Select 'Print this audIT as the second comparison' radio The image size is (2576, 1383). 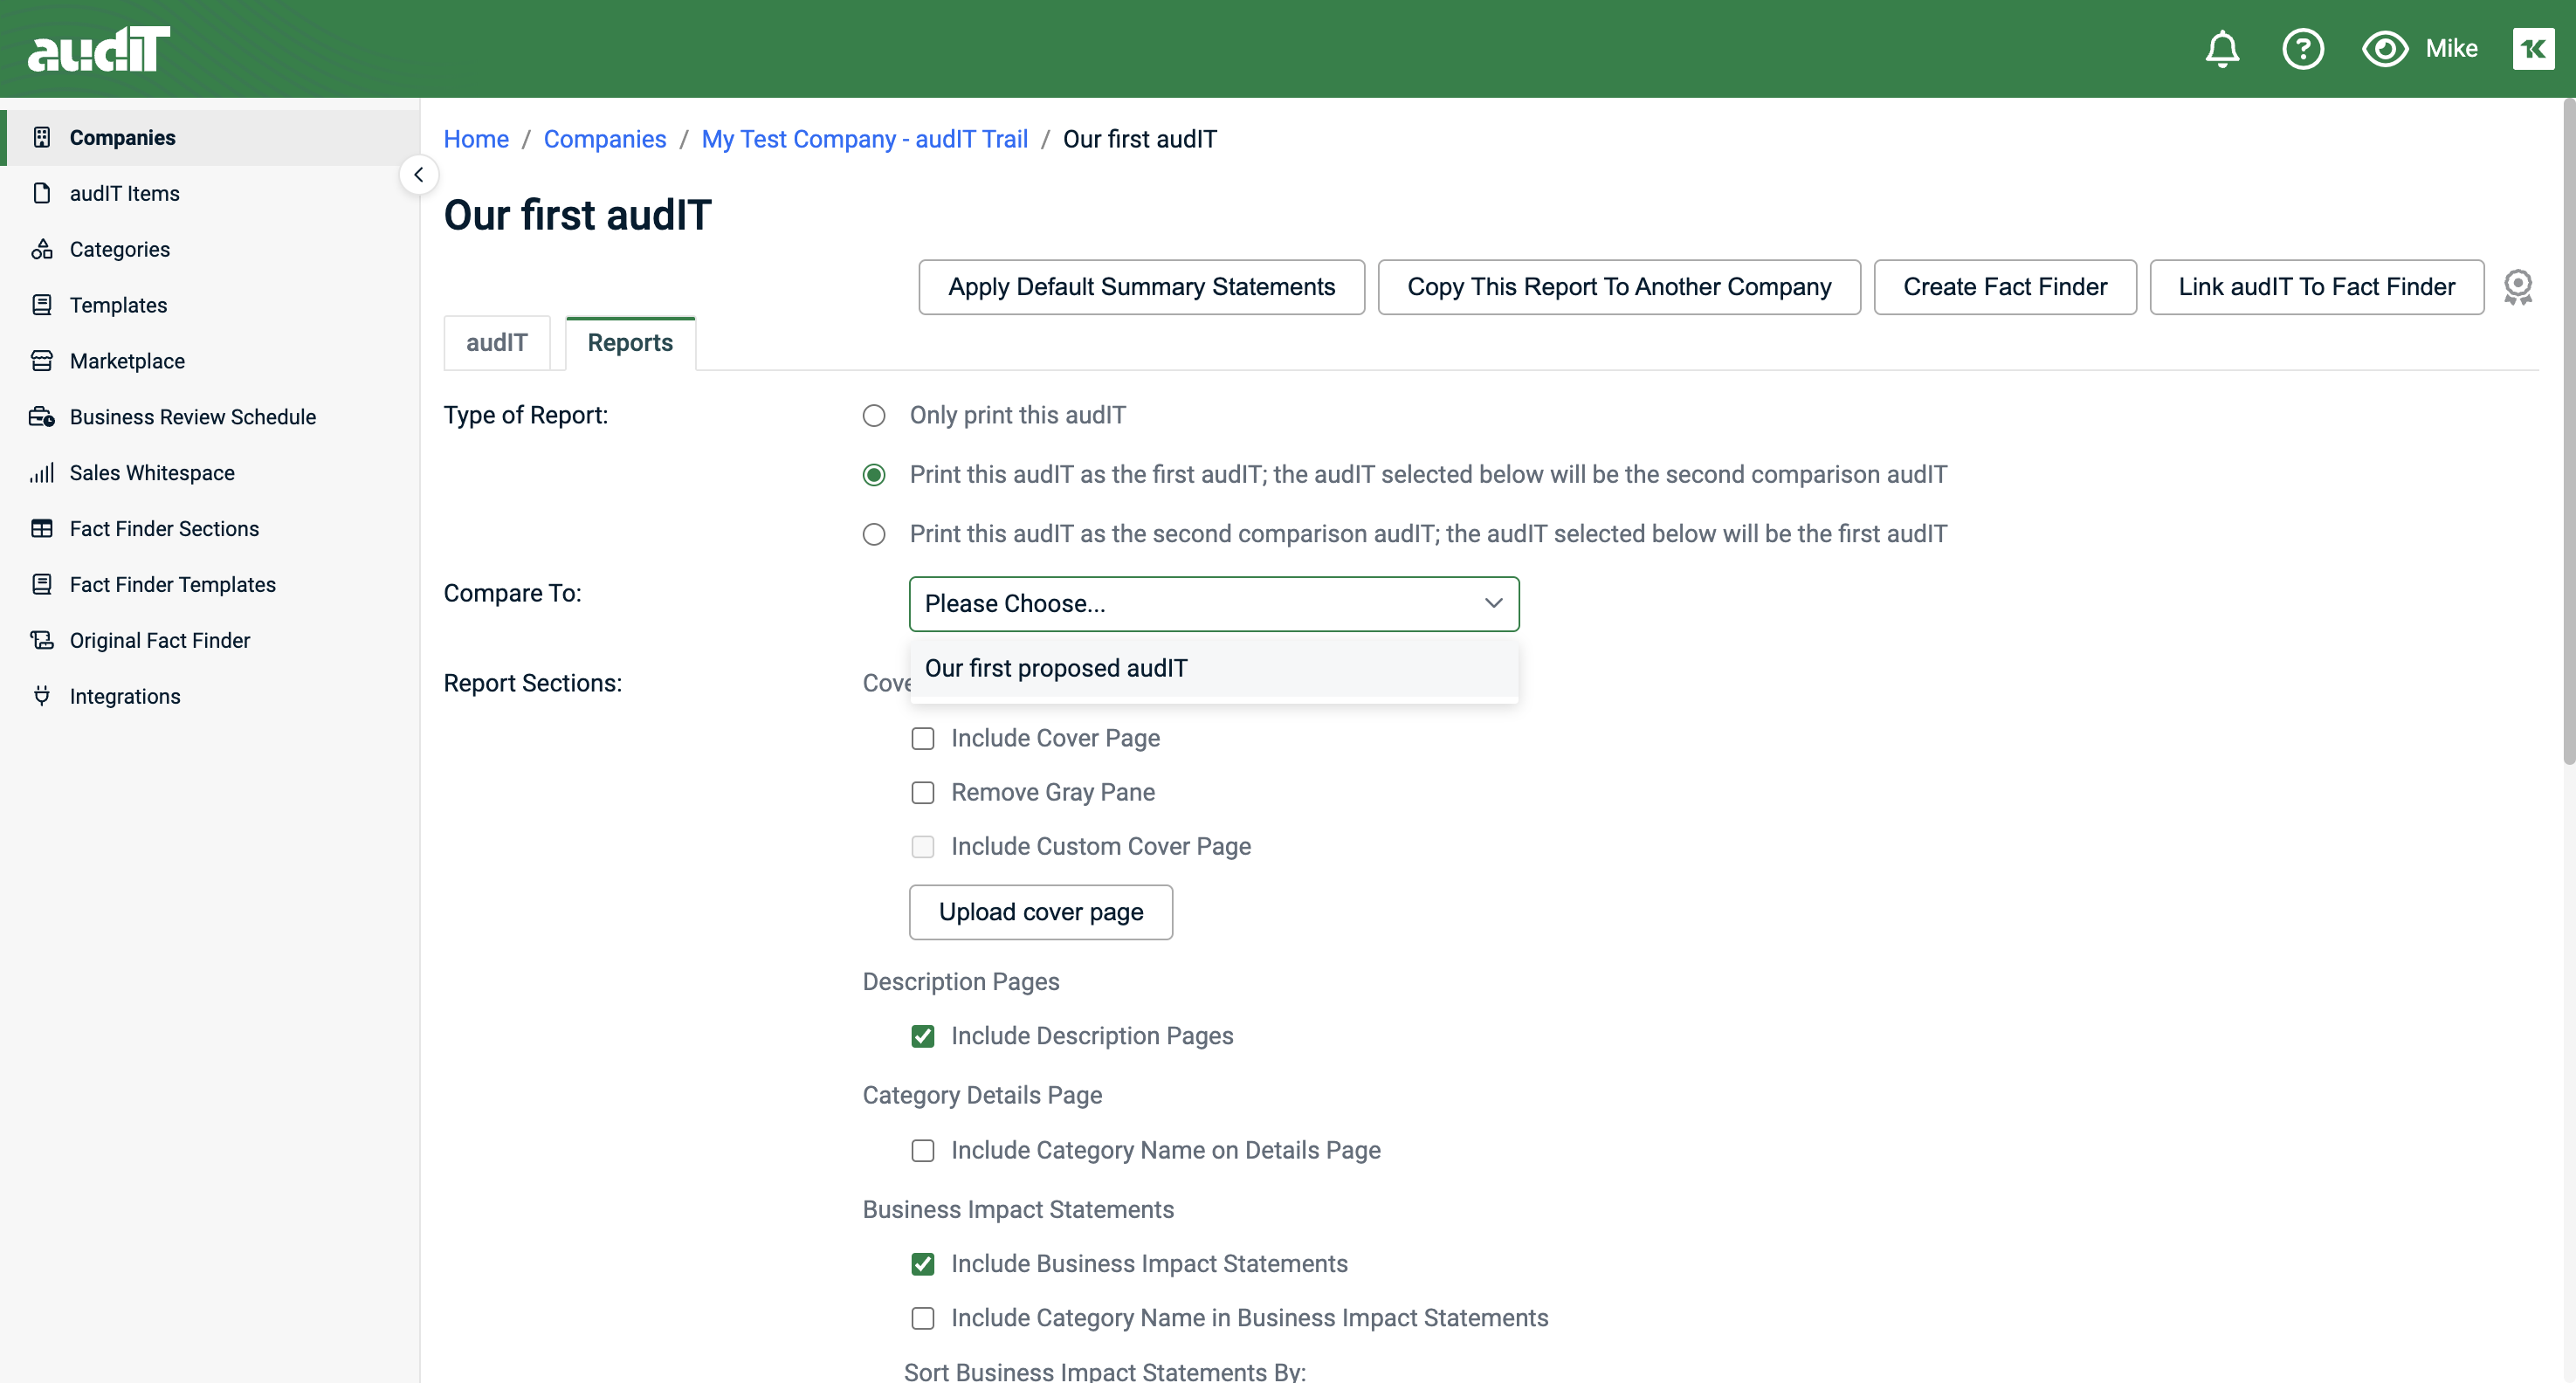click(x=874, y=535)
